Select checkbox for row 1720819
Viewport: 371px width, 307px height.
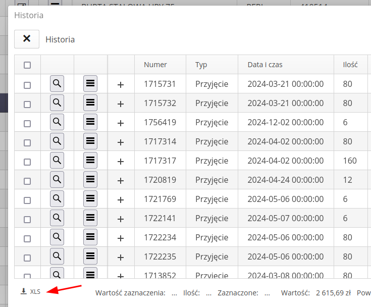tap(27, 181)
